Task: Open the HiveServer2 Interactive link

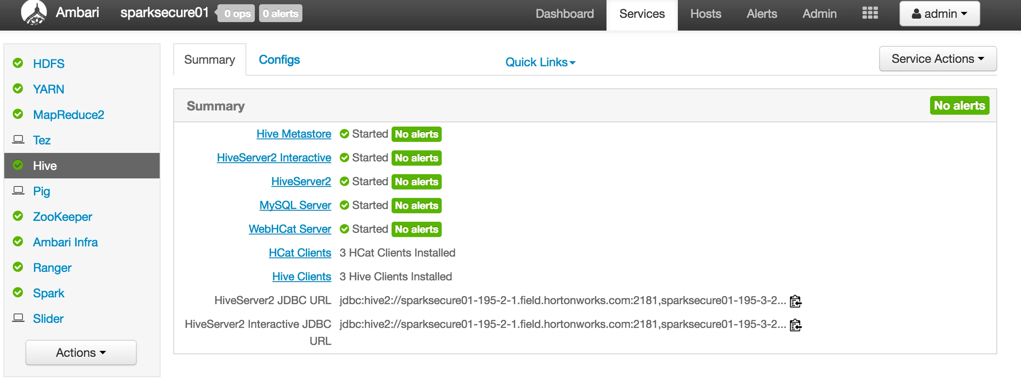Action: coord(274,158)
